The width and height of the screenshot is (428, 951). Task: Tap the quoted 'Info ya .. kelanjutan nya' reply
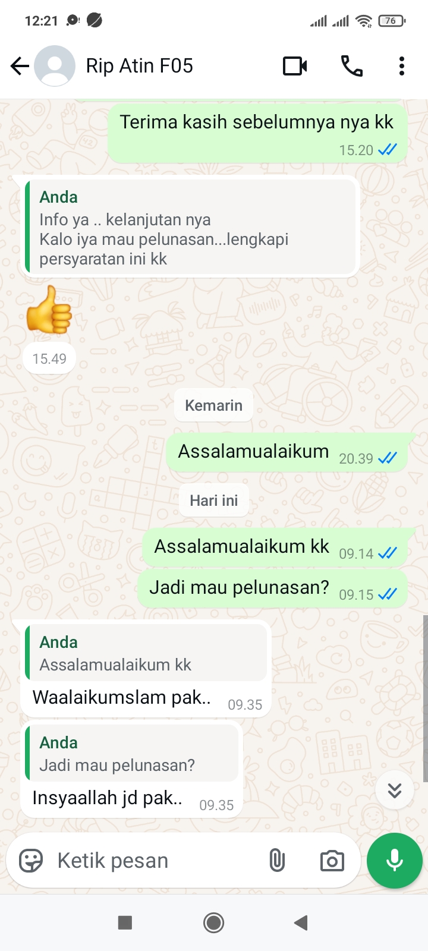190,227
